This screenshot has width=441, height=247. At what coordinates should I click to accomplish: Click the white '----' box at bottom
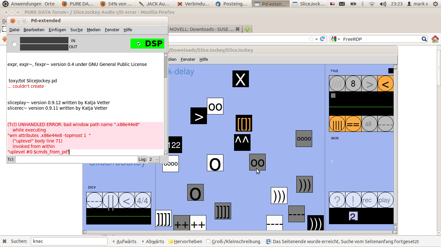[274, 223]
